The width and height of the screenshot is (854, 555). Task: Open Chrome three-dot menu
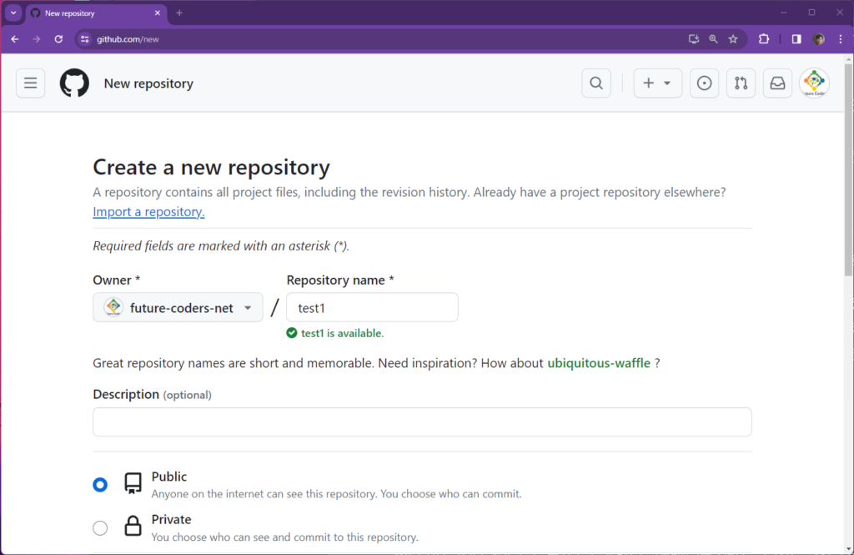click(x=841, y=39)
